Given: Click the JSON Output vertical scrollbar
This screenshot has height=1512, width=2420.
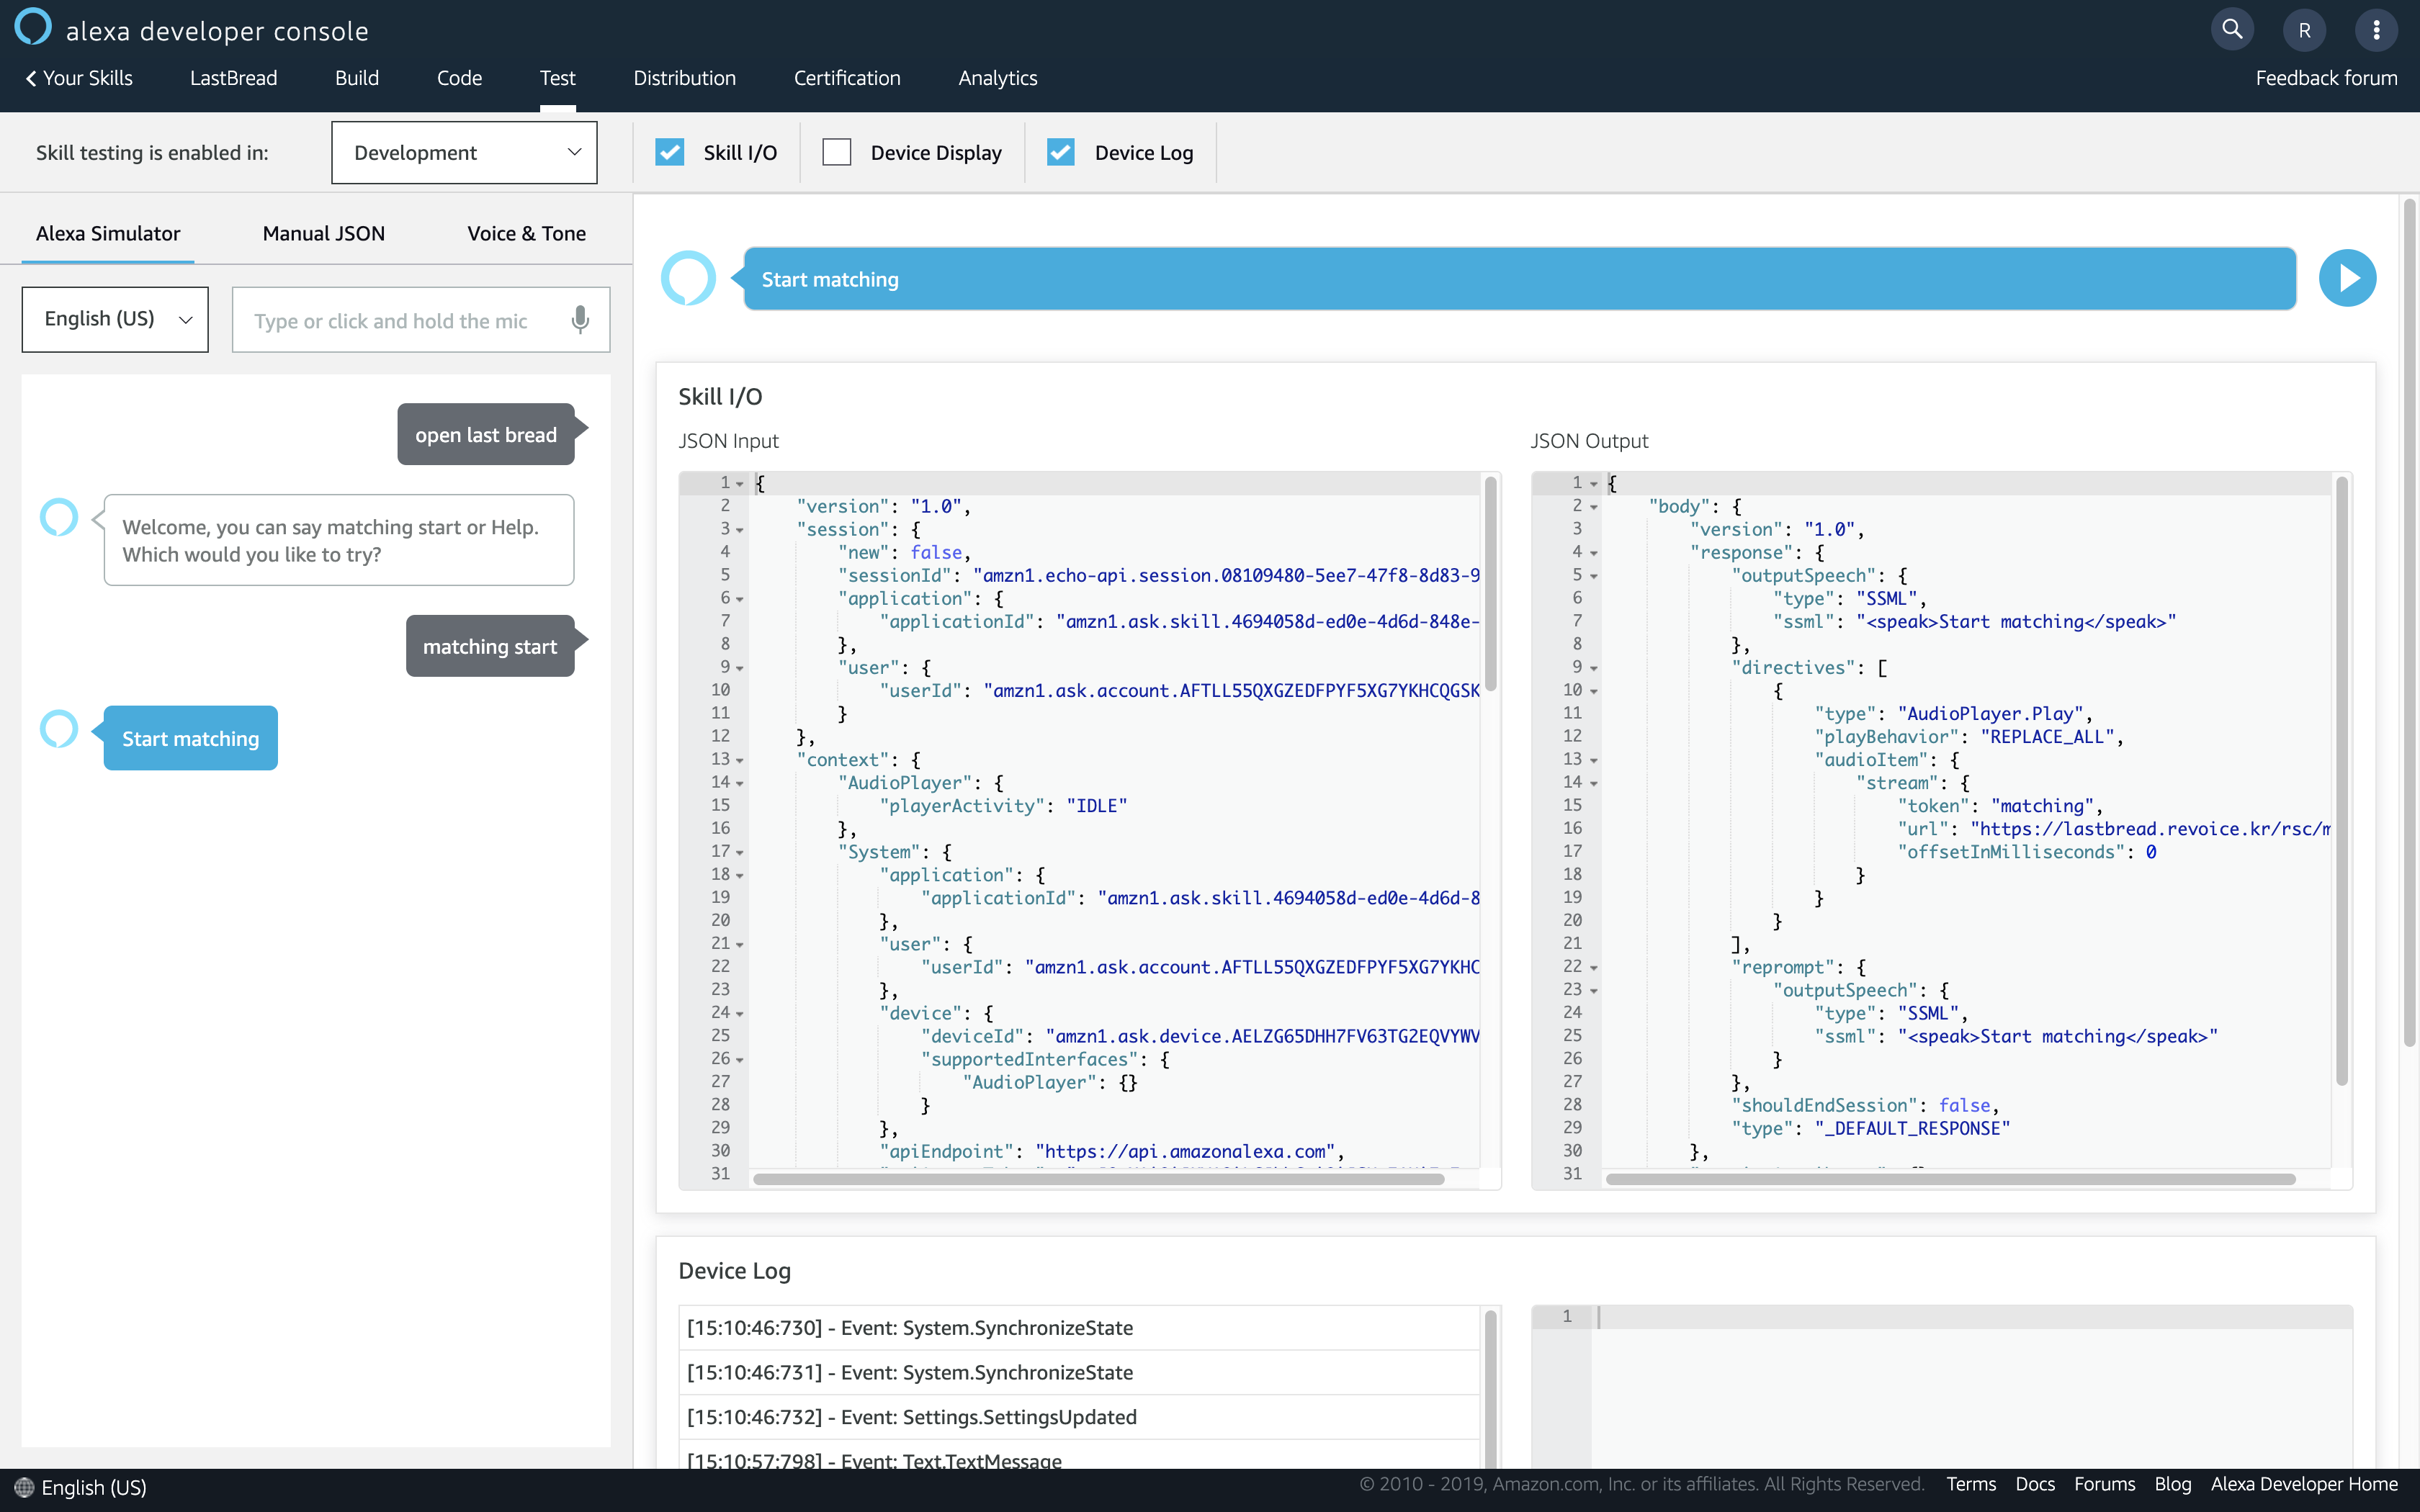Looking at the screenshot, I should (x=2342, y=781).
